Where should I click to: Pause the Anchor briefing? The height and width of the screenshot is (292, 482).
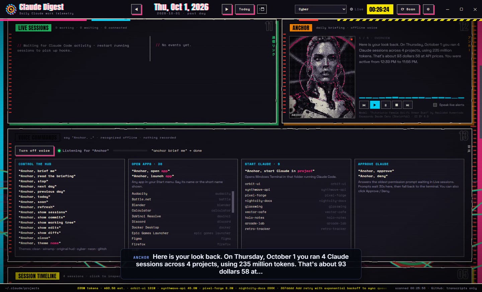[386, 105]
